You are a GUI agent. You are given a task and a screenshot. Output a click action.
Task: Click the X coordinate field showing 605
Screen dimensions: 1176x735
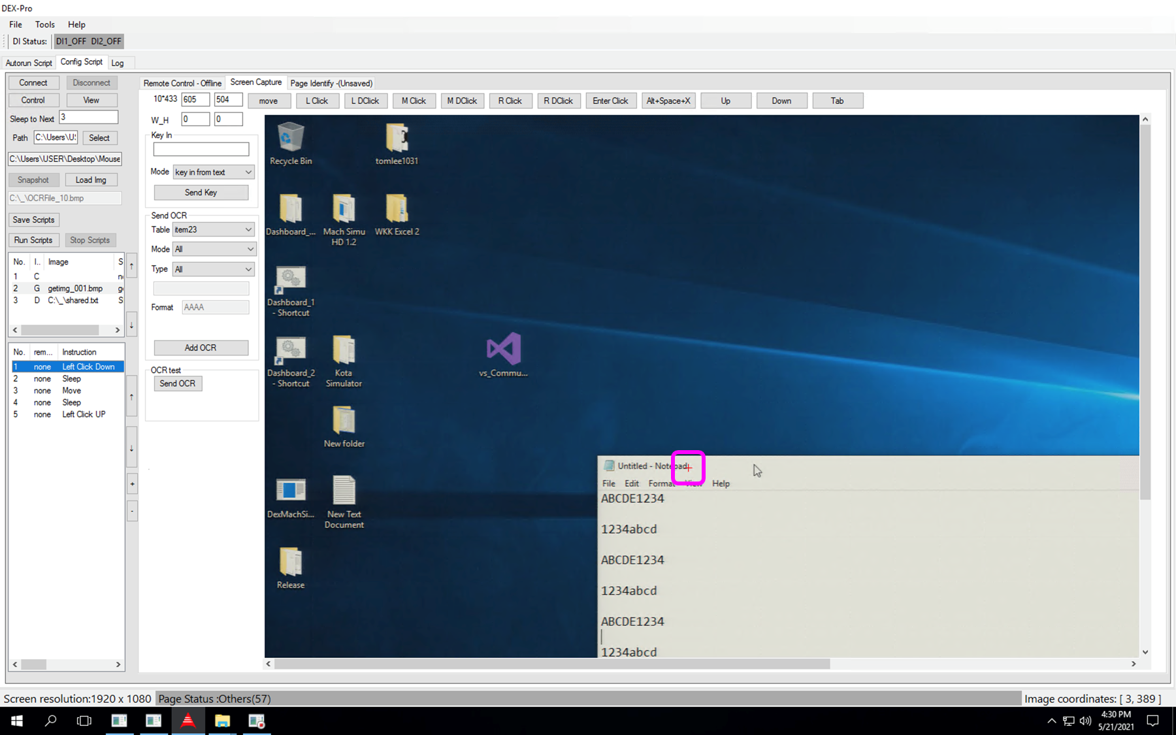point(195,99)
